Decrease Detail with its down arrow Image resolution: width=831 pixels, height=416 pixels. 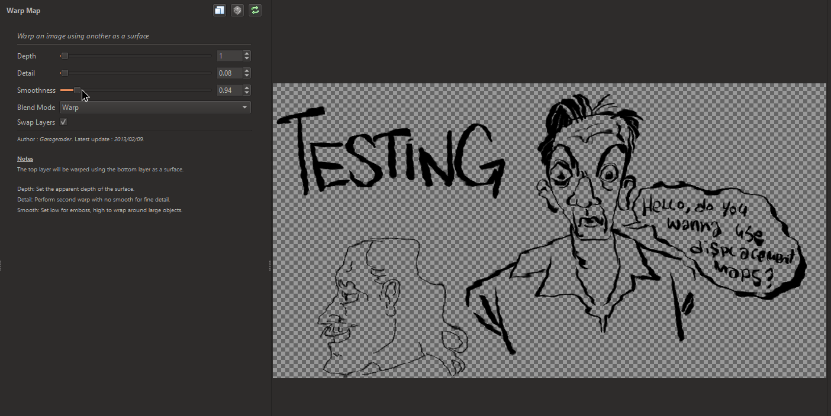coord(247,76)
